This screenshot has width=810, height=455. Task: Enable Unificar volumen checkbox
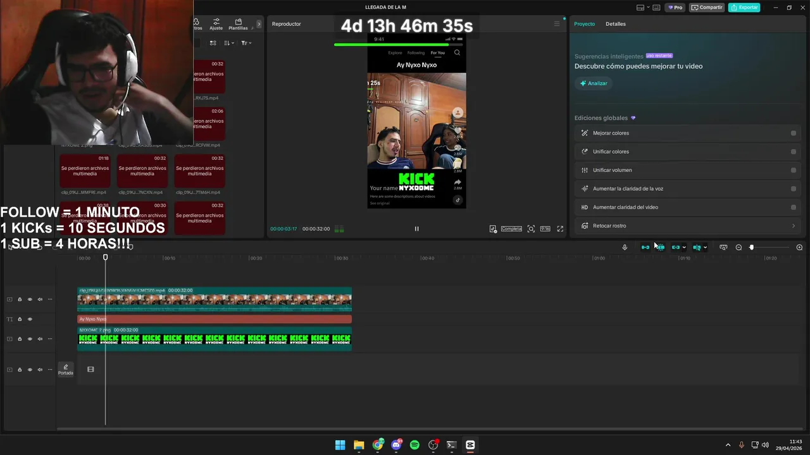click(794, 170)
